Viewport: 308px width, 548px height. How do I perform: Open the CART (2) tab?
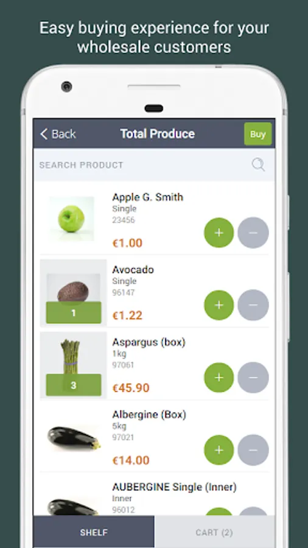(x=214, y=532)
